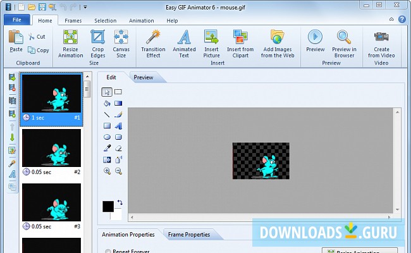Open the Help ribbon tab
Screen dimensions: 411x253
pyautogui.click(x=172, y=20)
